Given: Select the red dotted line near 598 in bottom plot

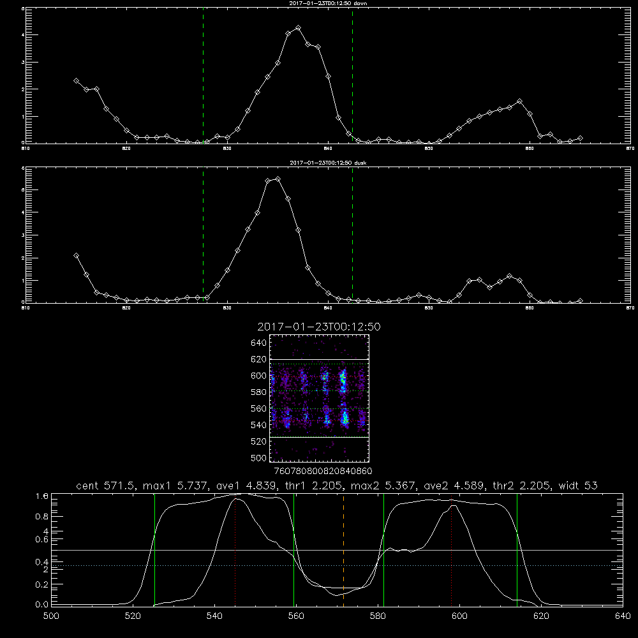Looking at the screenshot, I should (451, 551).
